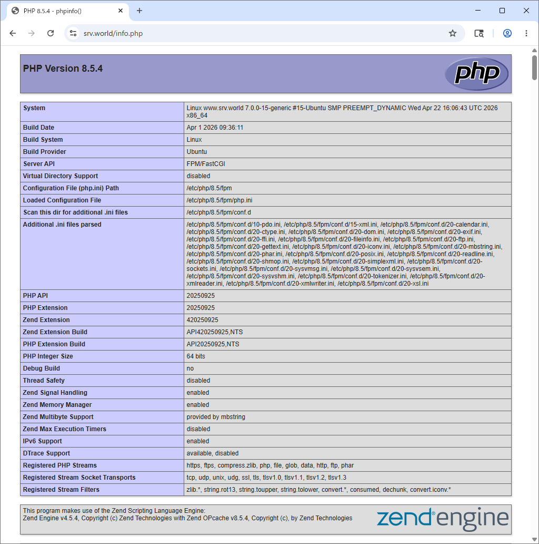
Task: Click the Additional .ini files parsed label
Action: tap(62, 225)
